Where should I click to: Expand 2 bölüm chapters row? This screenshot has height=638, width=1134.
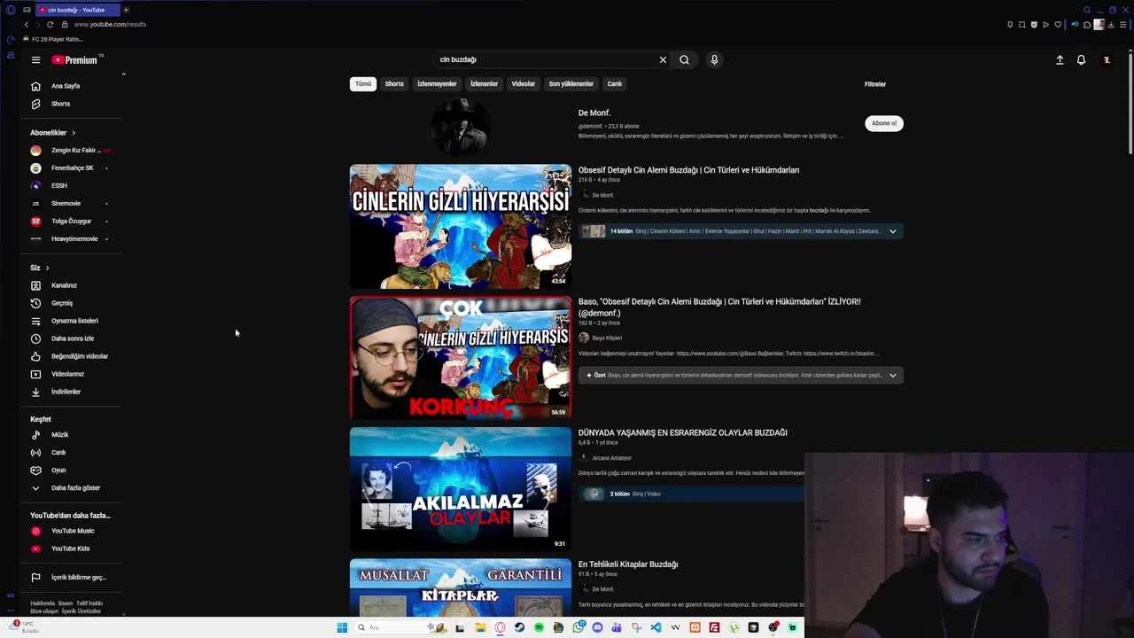(x=691, y=494)
